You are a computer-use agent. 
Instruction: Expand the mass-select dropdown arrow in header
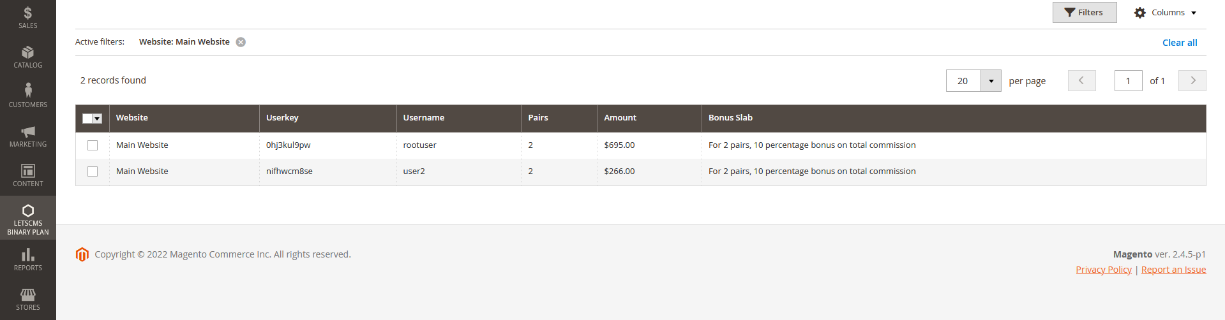click(98, 119)
